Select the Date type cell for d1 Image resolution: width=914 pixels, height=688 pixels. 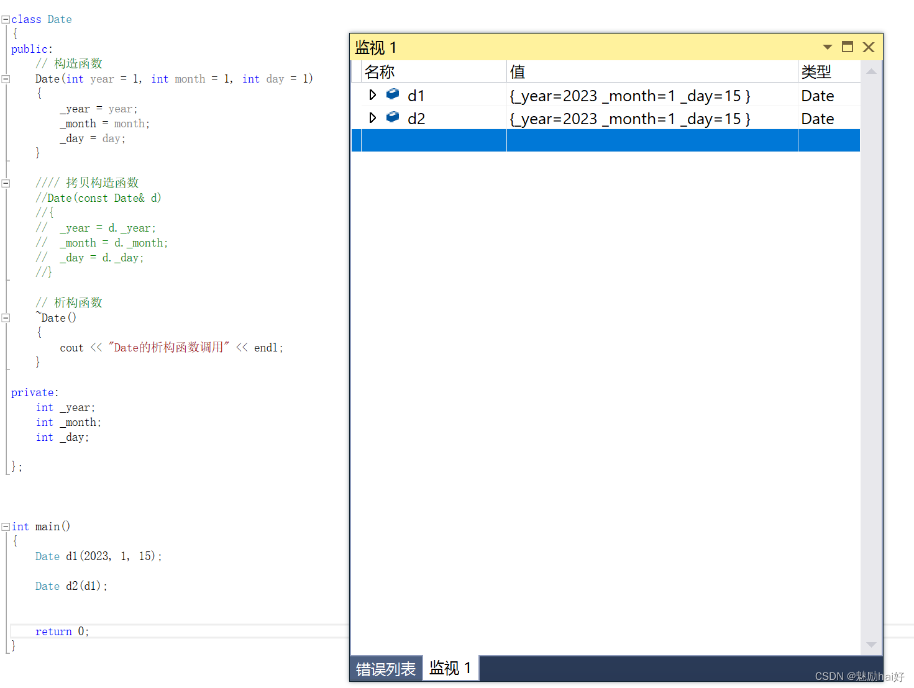[x=829, y=96]
